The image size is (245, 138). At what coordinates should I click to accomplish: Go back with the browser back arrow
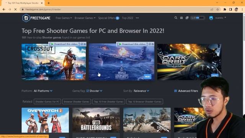4,9
